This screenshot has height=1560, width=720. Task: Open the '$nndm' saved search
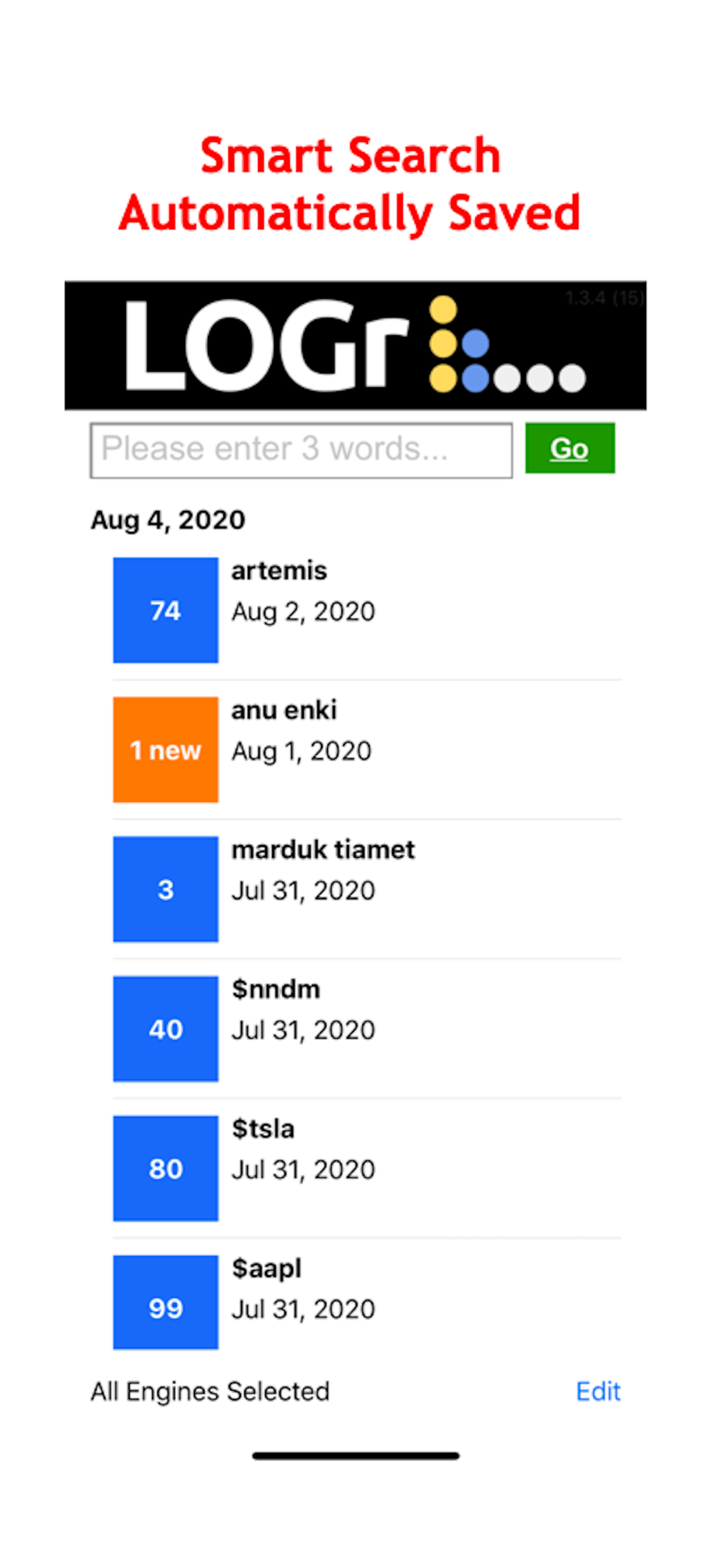pyautogui.click(x=276, y=989)
